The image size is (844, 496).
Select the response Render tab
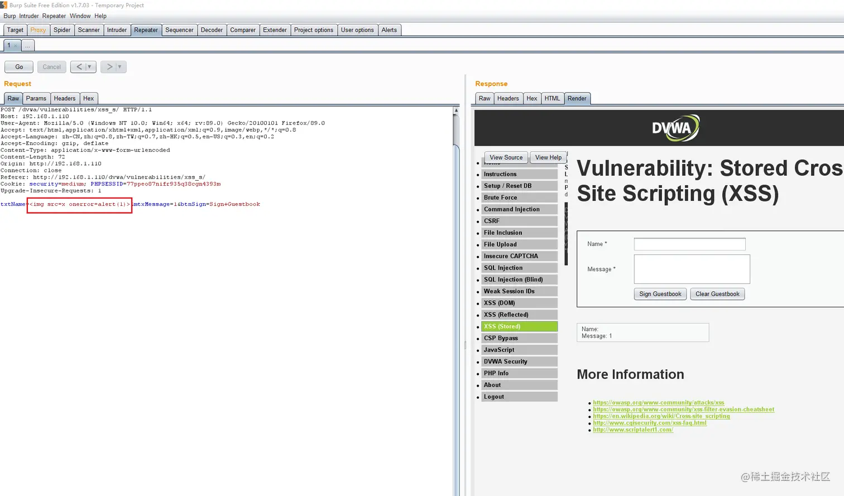click(x=577, y=99)
